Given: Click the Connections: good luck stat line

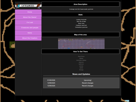Looking at the screenshot, I should 81,27.
